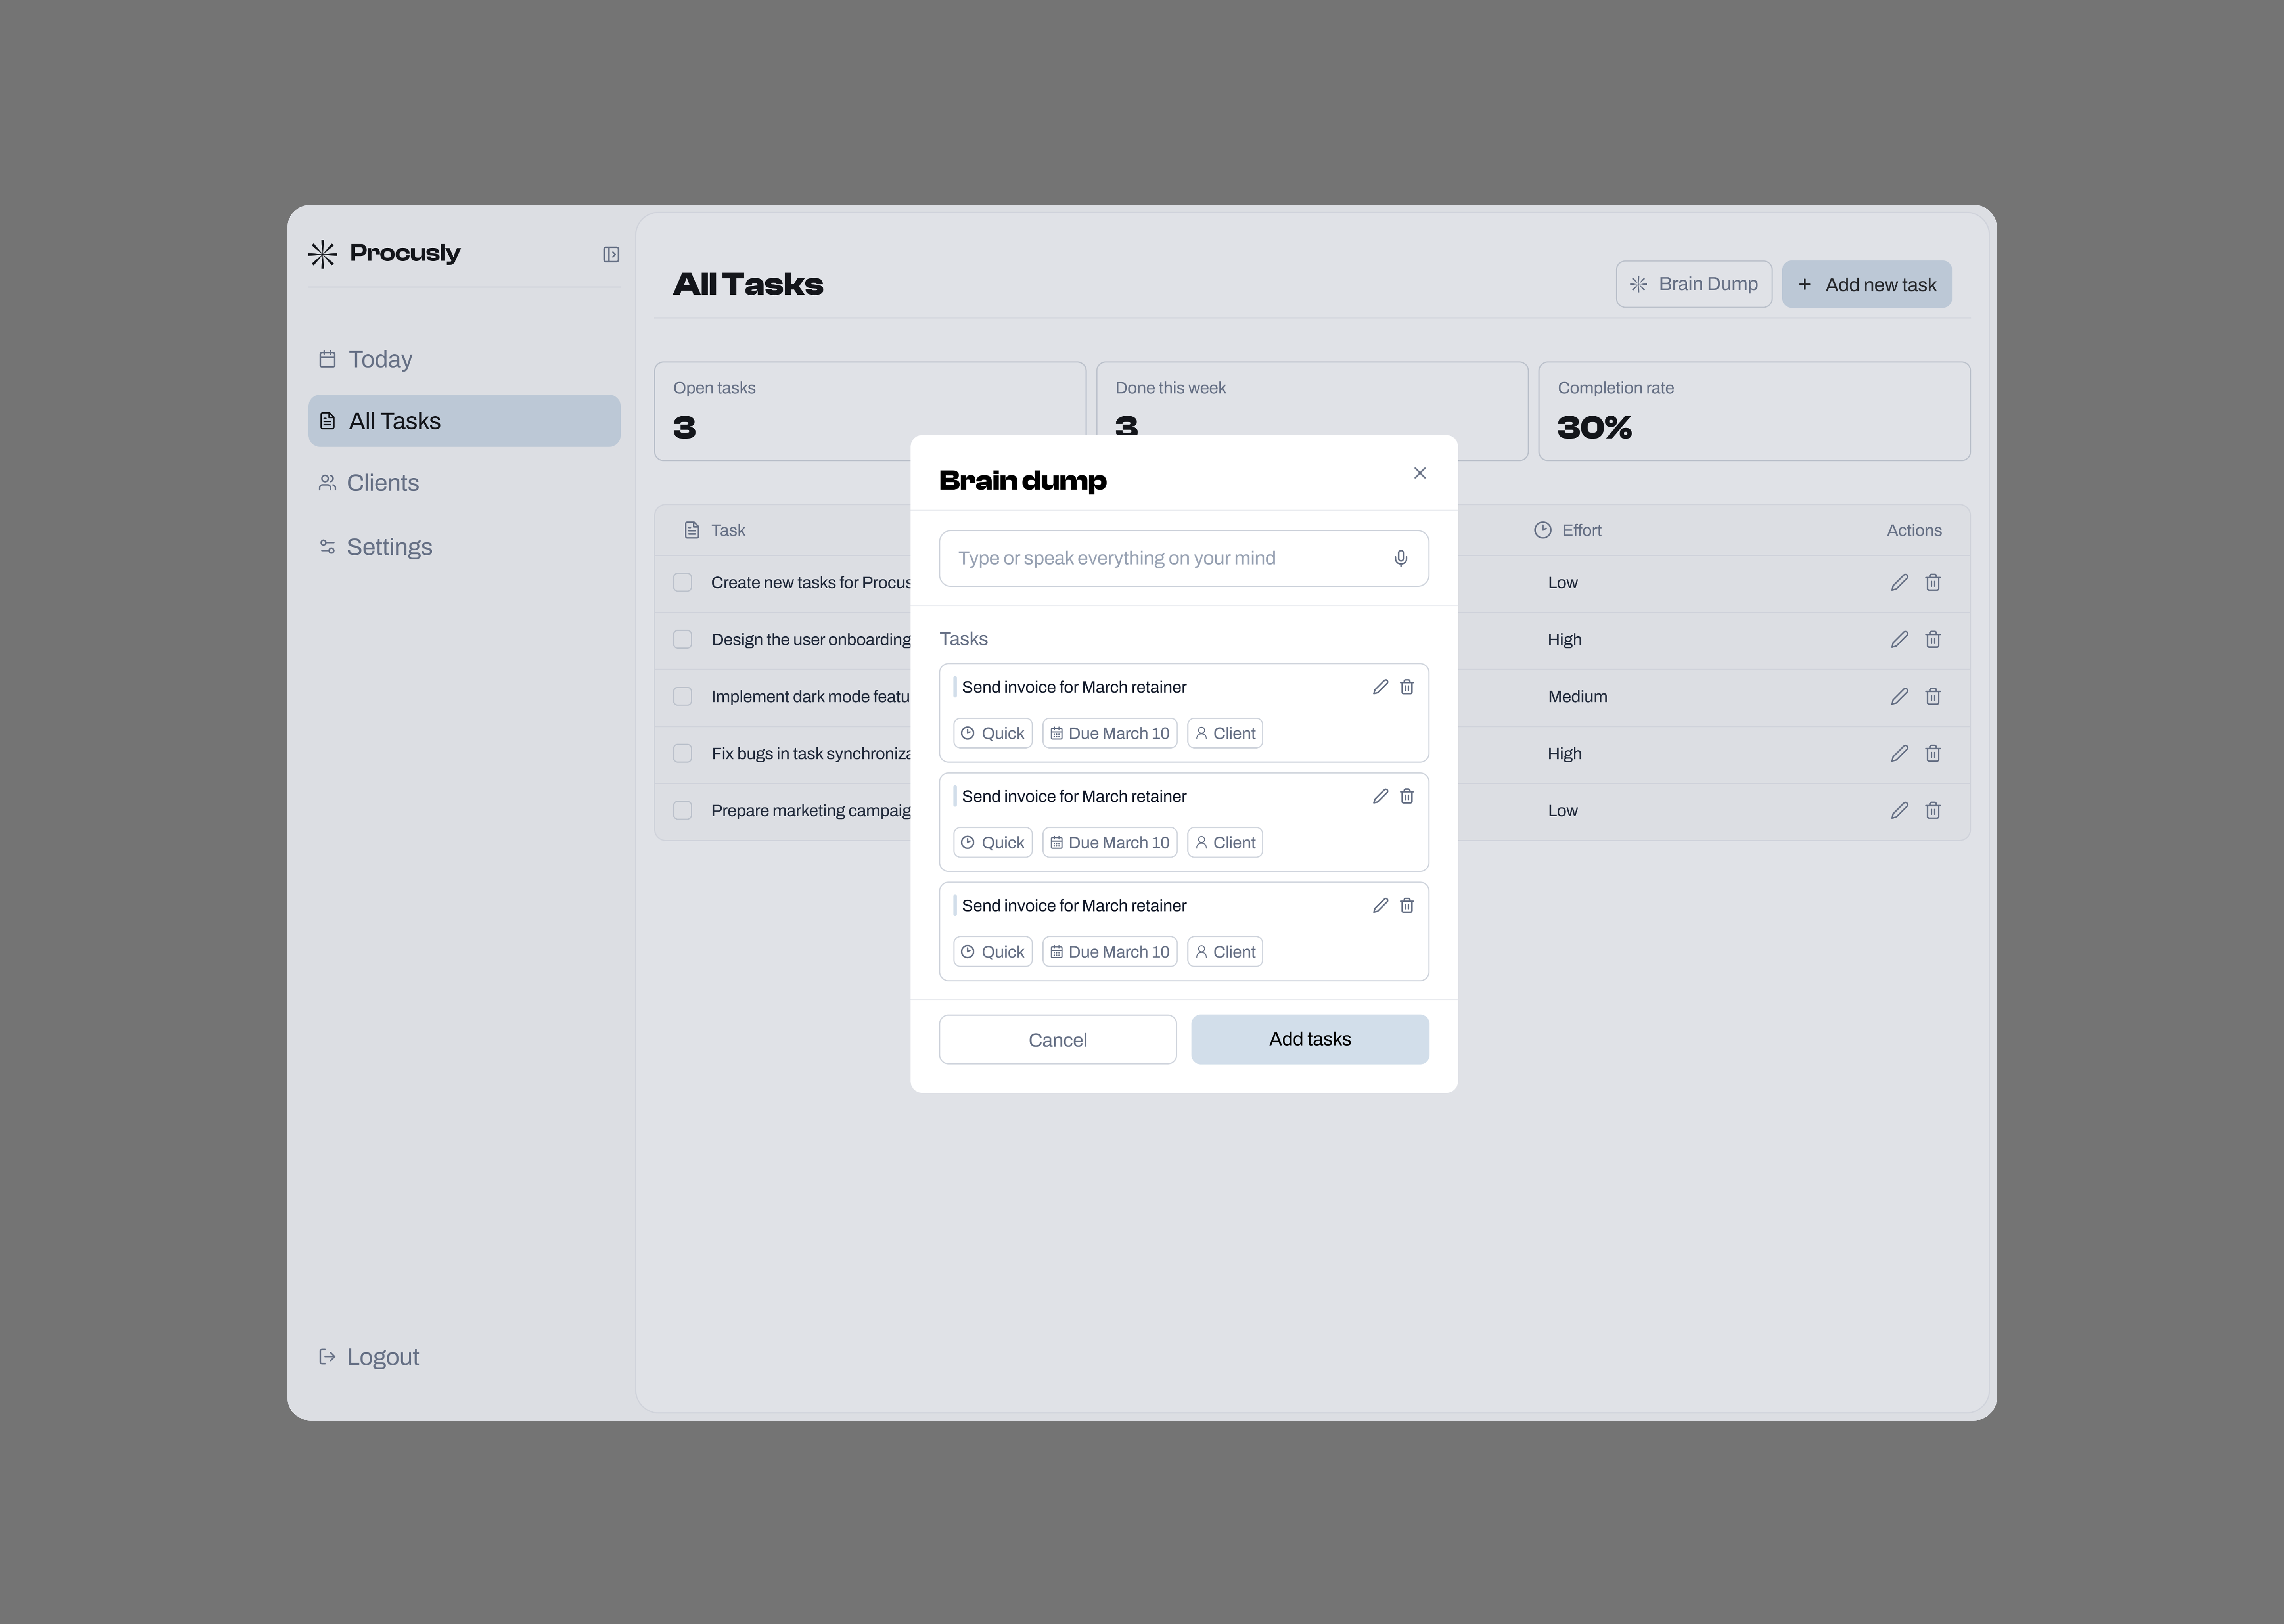Check the 'Prepare marketing campaig' task box
2284x1624 pixels.
pos(682,810)
